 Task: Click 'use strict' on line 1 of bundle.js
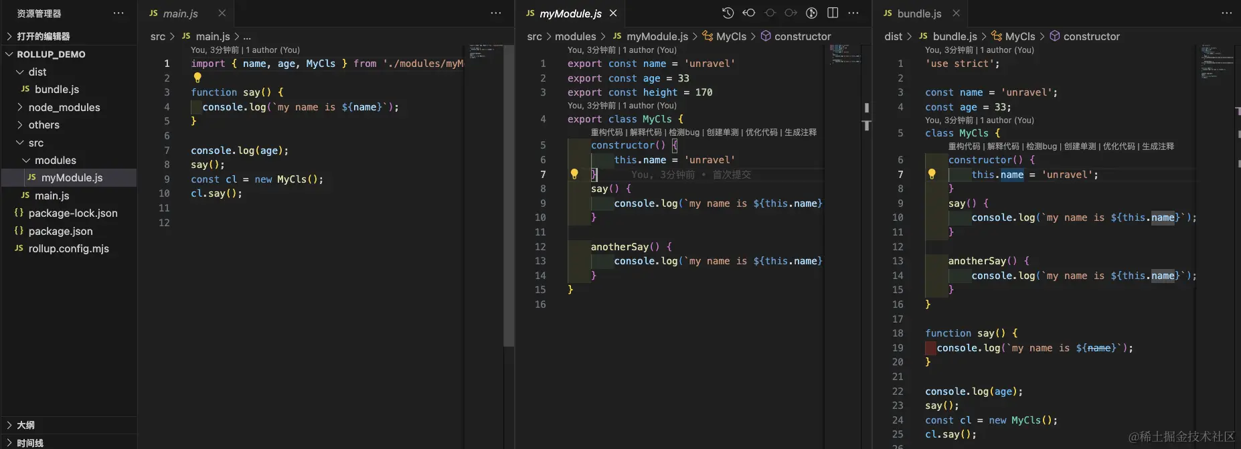[963, 64]
